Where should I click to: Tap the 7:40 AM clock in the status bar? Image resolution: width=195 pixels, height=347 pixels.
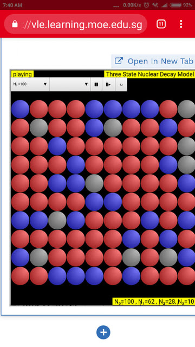(12, 5)
